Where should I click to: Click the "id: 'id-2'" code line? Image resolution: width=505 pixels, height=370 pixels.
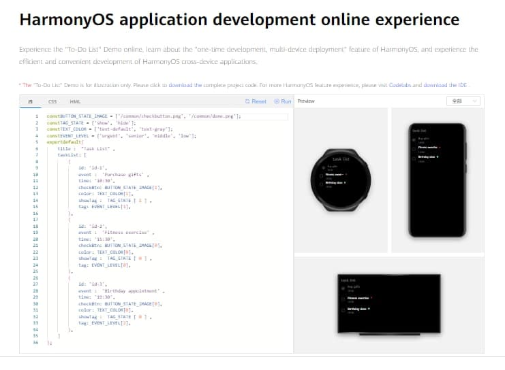[x=93, y=226]
